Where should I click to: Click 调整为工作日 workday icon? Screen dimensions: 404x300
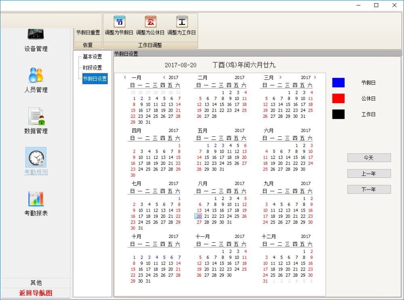pyautogui.click(x=182, y=21)
